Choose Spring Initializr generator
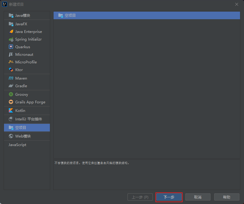Screen dimensions: 244x204 [27, 39]
